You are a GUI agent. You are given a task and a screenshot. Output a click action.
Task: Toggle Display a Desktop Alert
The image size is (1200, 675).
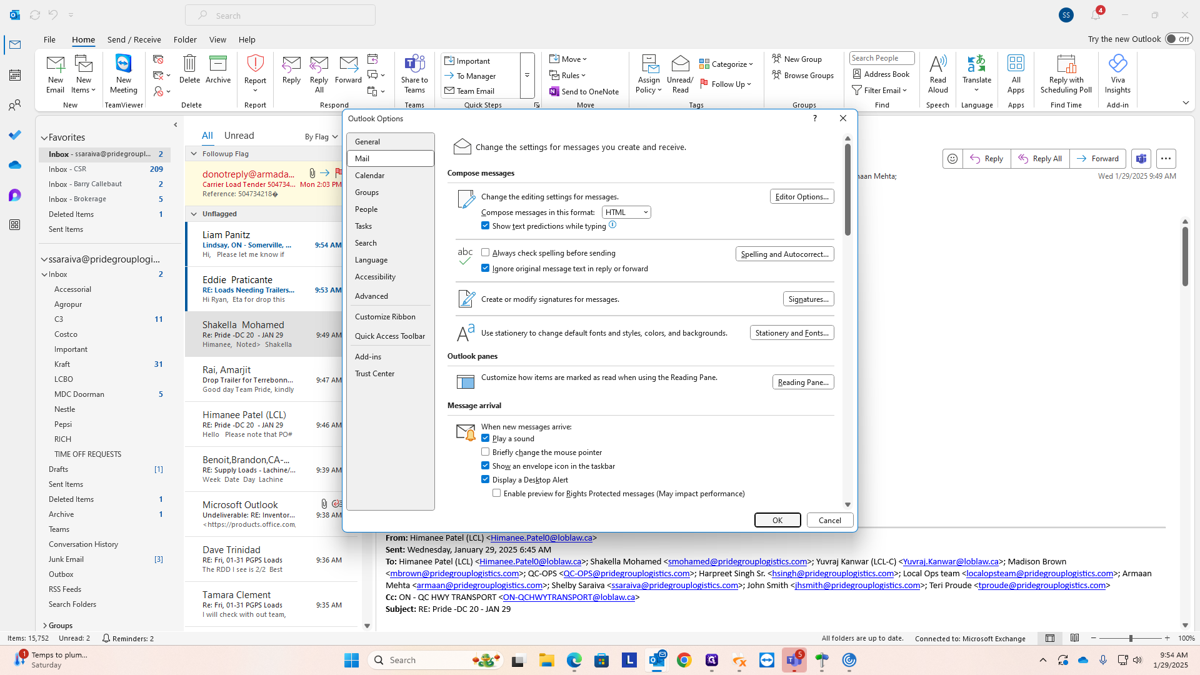point(486,479)
